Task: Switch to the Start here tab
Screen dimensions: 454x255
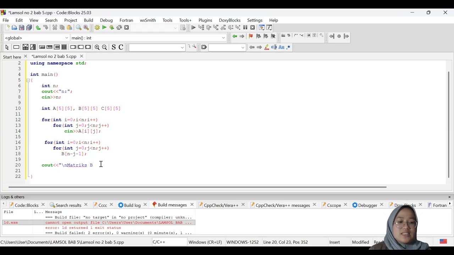Action: point(12,57)
